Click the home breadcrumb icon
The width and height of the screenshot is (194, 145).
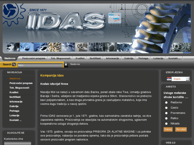click(66, 64)
